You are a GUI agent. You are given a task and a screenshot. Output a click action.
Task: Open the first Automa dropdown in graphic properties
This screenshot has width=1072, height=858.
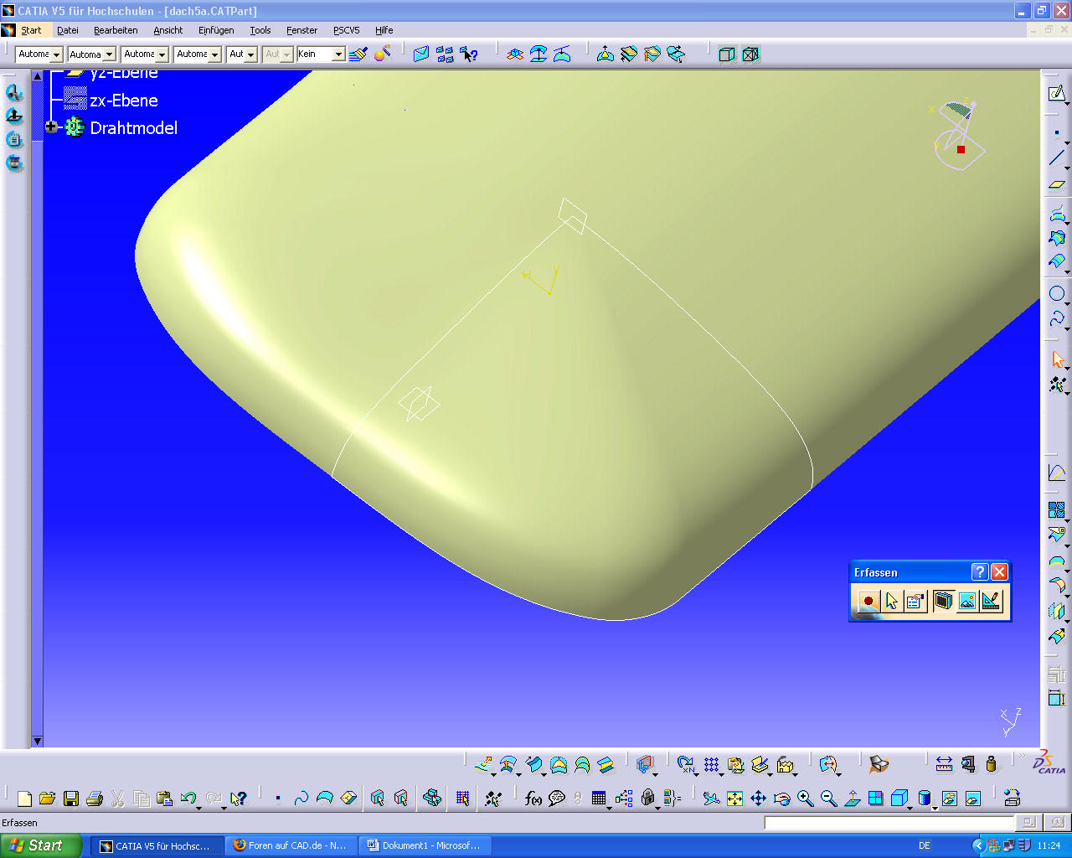pyautogui.click(x=57, y=54)
